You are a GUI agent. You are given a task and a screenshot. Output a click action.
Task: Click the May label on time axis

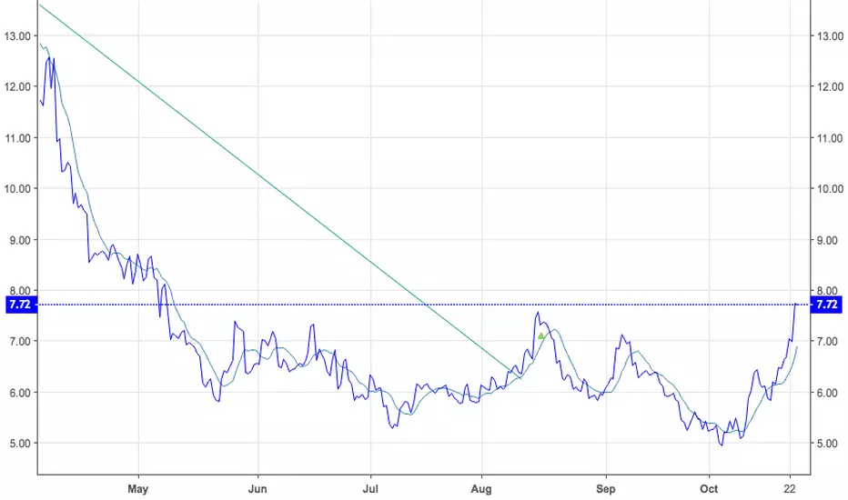138,489
